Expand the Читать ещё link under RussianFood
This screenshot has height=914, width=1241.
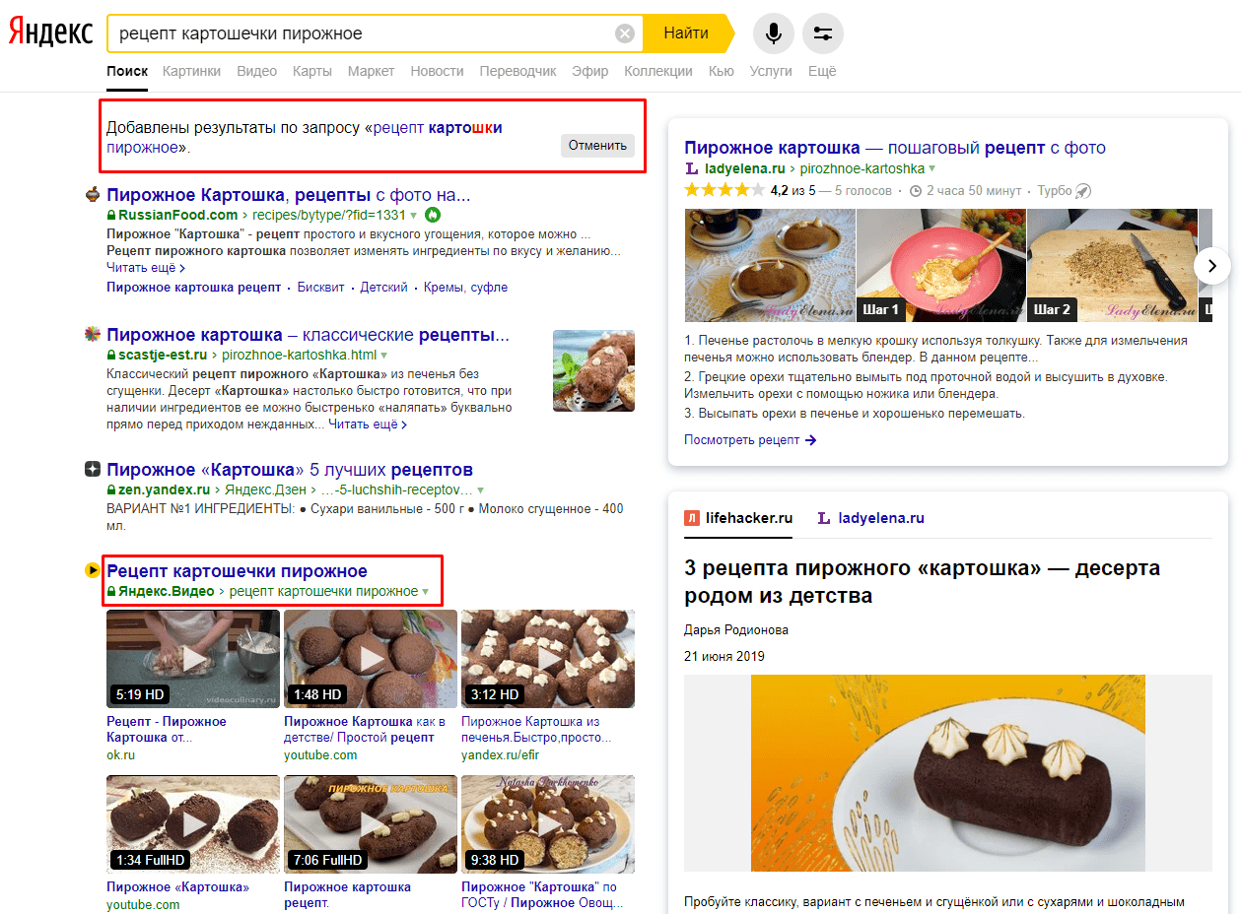tap(146, 268)
